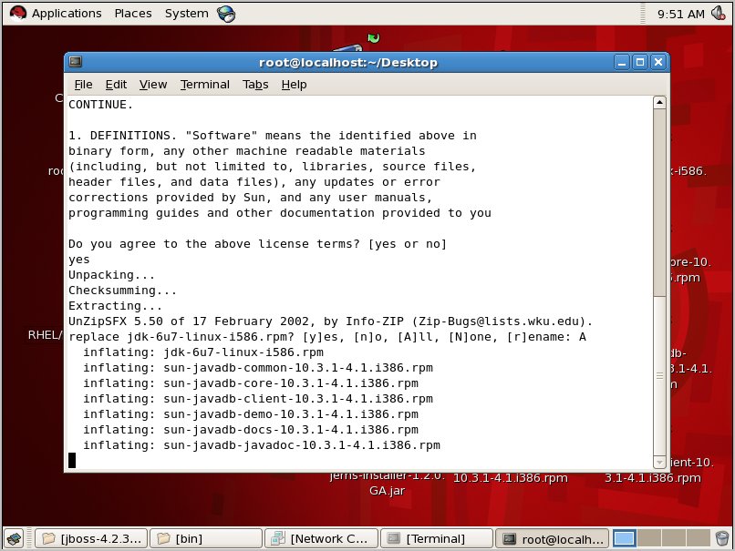This screenshot has height=551, width=735.
Task: Switch to the [Terminal] taskbar button
Action: pos(437,538)
